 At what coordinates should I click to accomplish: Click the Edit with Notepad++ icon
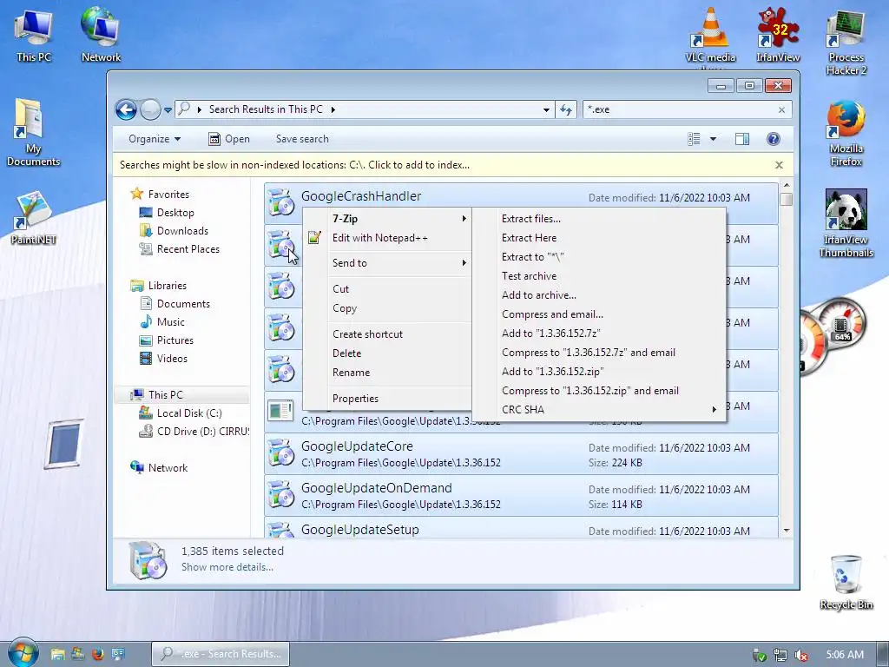pos(314,238)
